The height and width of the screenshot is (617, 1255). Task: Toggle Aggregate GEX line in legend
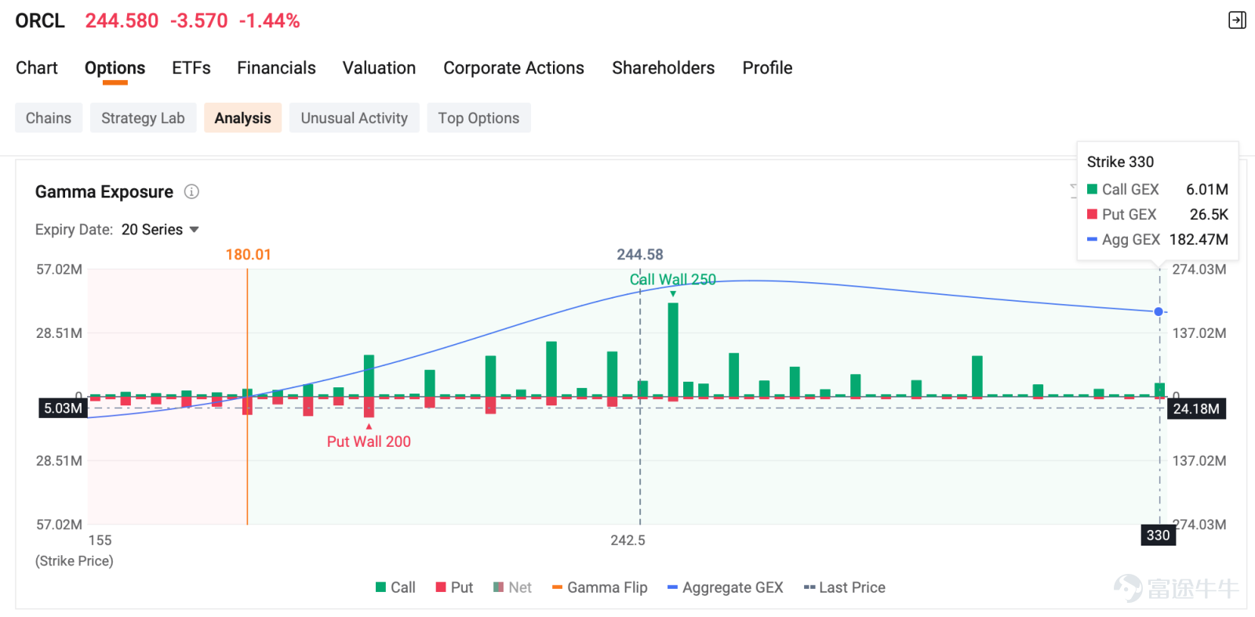[x=726, y=587]
